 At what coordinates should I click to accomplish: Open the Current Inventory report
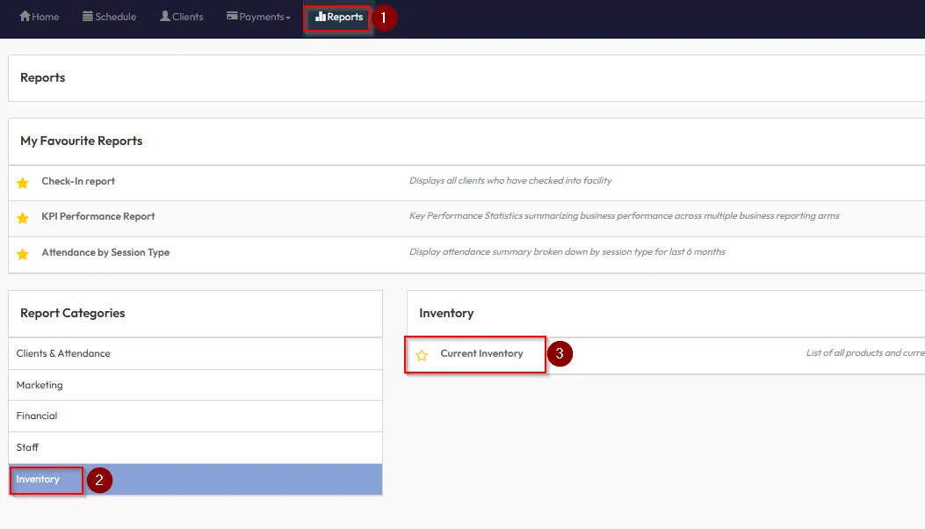[481, 353]
